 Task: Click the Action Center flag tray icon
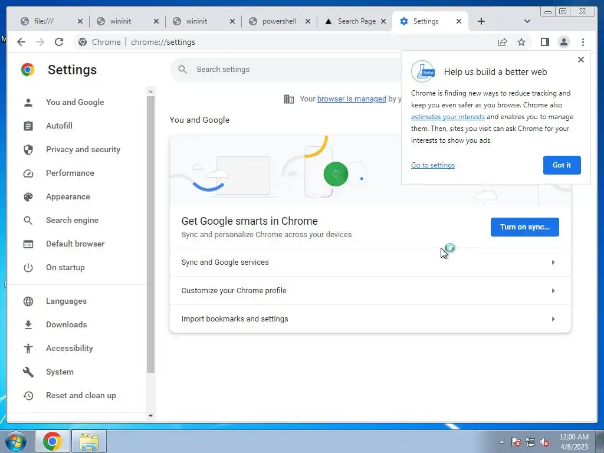516,442
